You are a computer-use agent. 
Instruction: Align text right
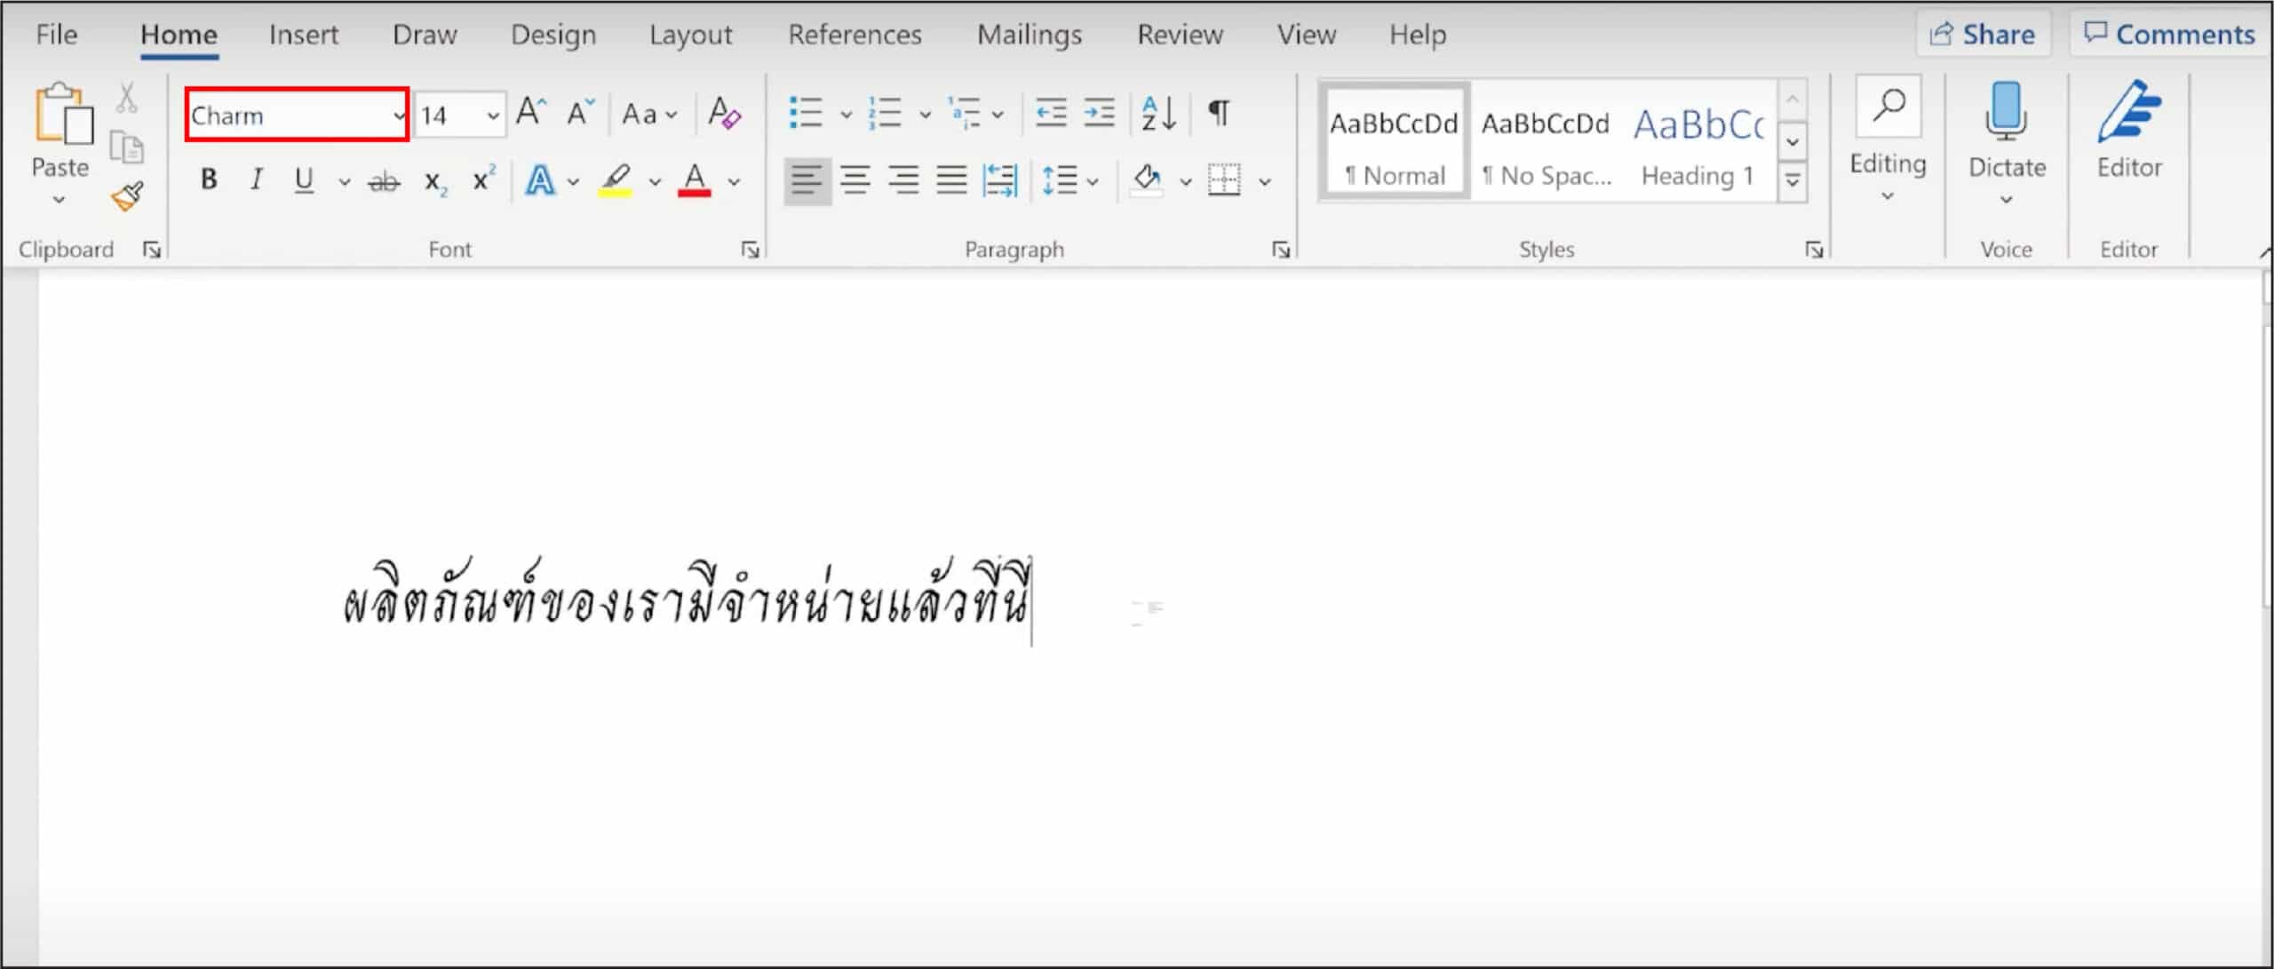click(x=903, y=180)
